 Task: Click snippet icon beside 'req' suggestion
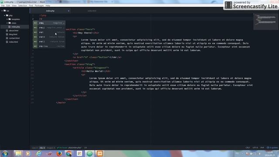click(x=35, y=23)
